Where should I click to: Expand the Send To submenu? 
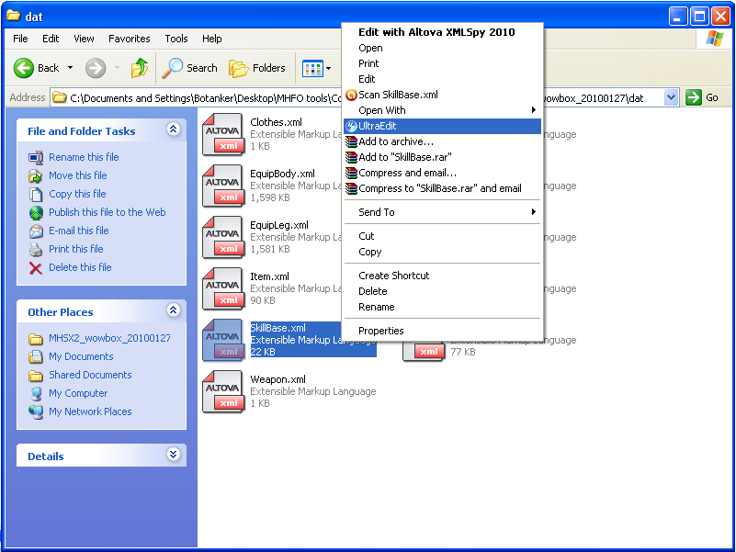click(442, 212)
